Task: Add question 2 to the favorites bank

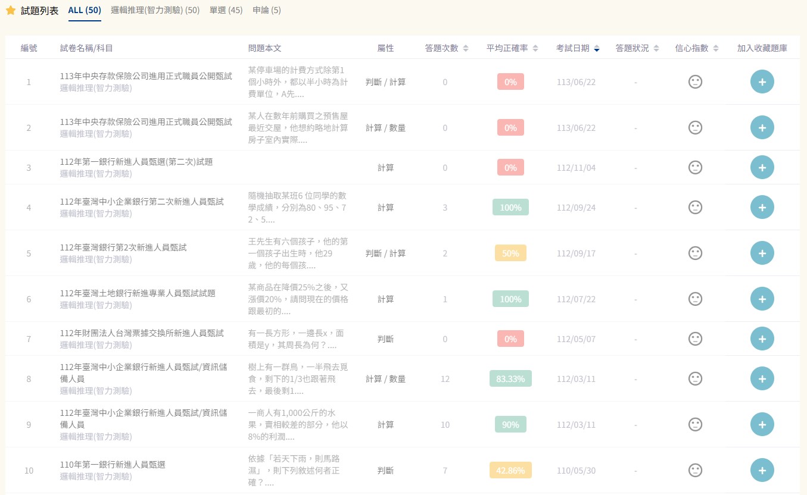Action: (762, 127)
